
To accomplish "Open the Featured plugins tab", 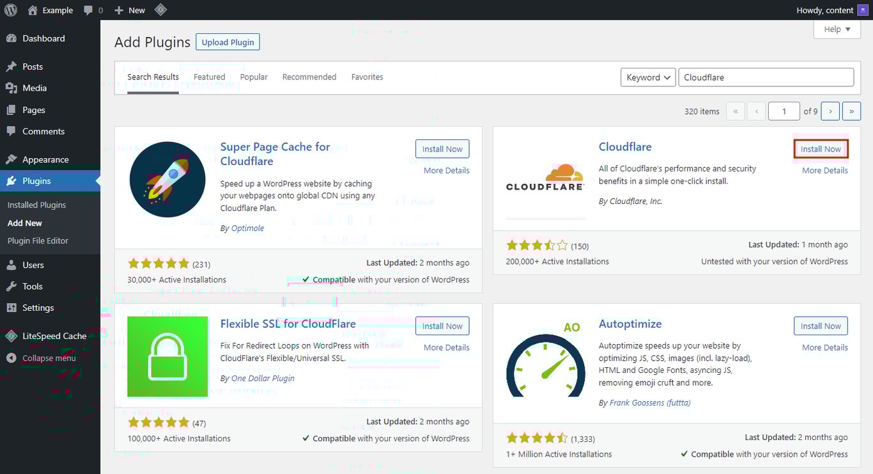I will tap(209, 77).
